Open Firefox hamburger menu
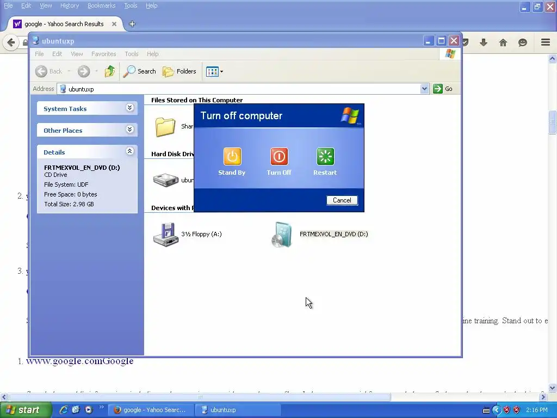This screenshot has height=418, width=557. [546, 42]
